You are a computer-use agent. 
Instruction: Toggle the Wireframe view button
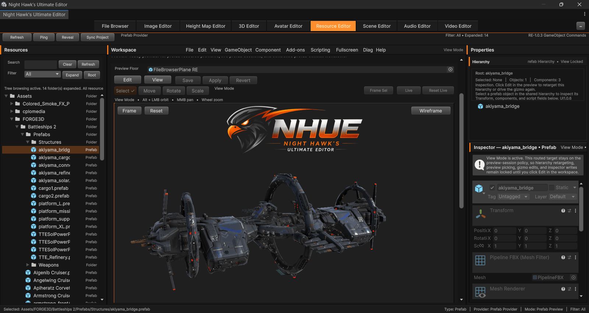point(431,111)
